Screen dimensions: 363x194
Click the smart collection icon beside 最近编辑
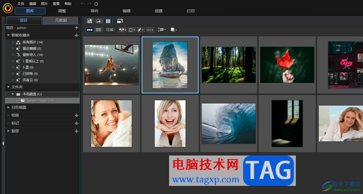tap(18, 48)
